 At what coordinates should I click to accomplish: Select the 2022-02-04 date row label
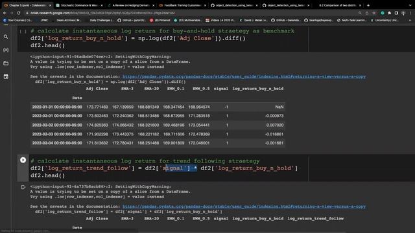(57, 143)
